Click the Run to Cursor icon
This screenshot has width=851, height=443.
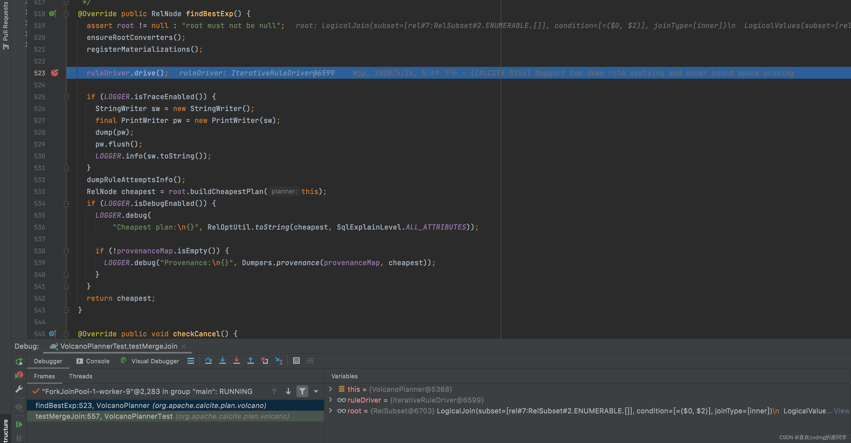click(279, 361)
